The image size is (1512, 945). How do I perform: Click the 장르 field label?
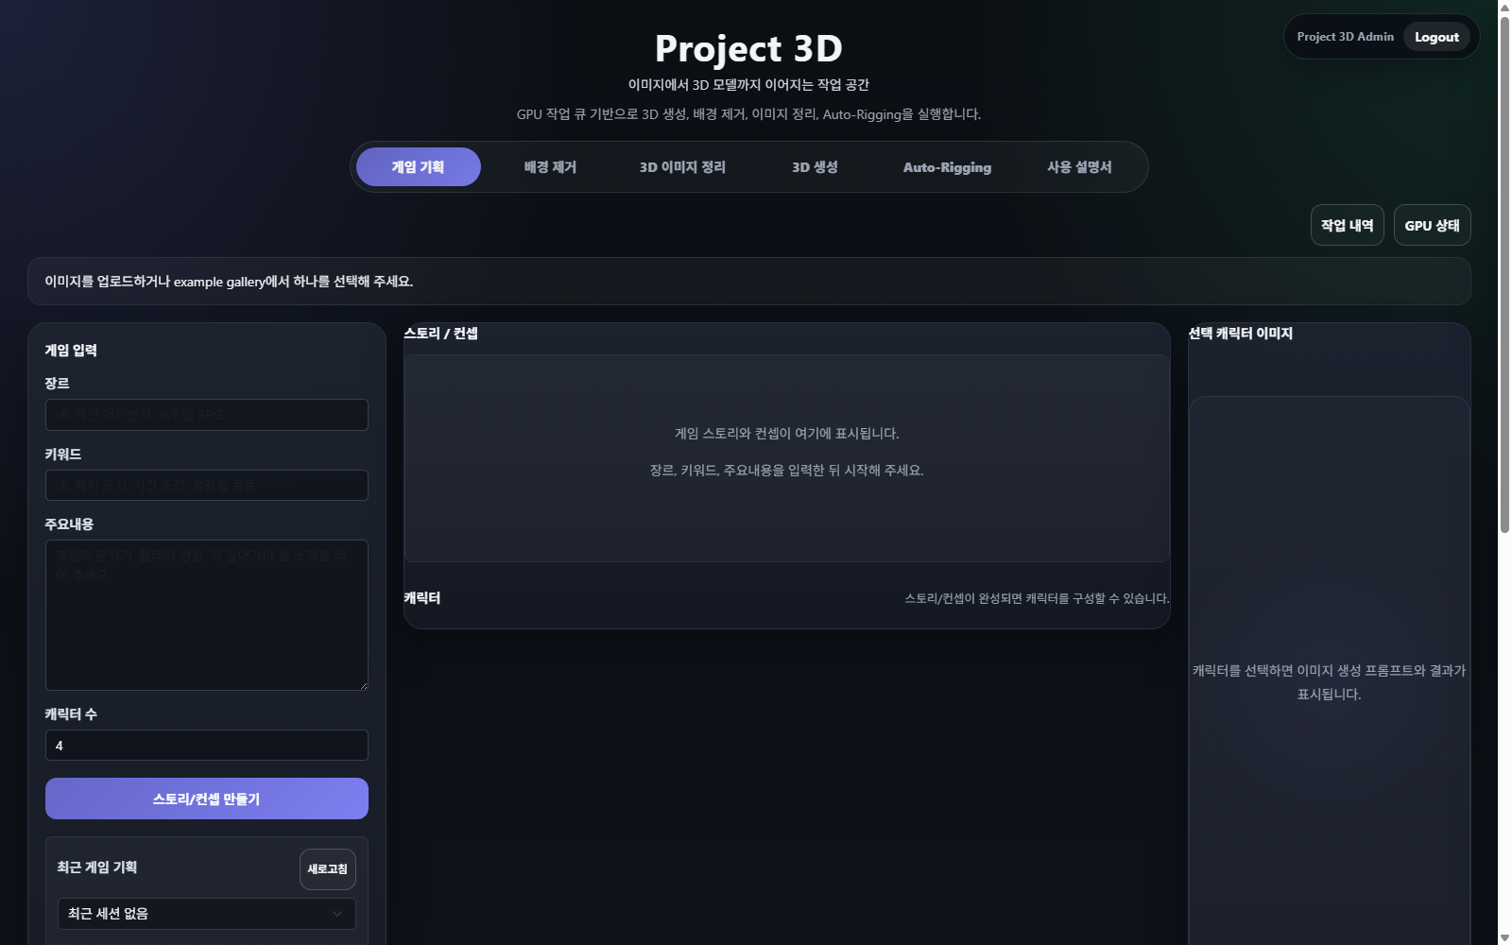[57, 384]
